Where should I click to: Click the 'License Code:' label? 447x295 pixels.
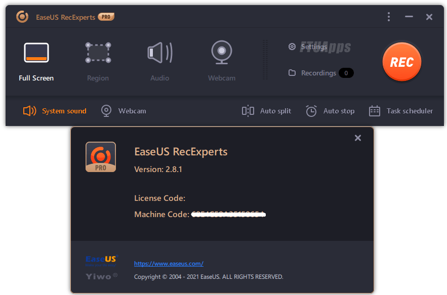(x=159, y=198)
